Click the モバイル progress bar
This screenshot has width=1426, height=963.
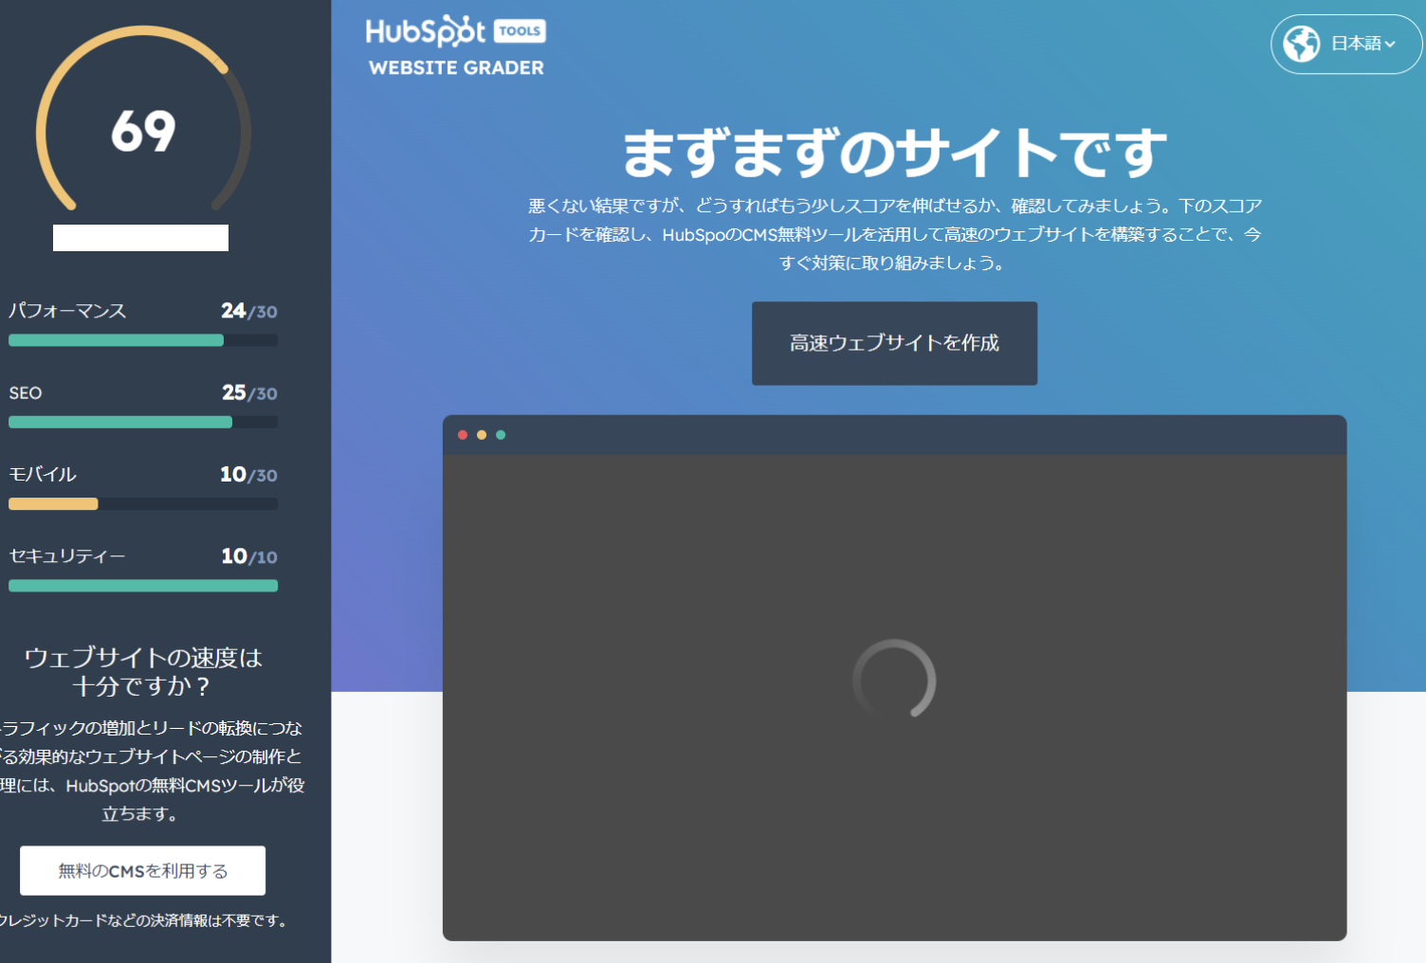pos(143,503)
